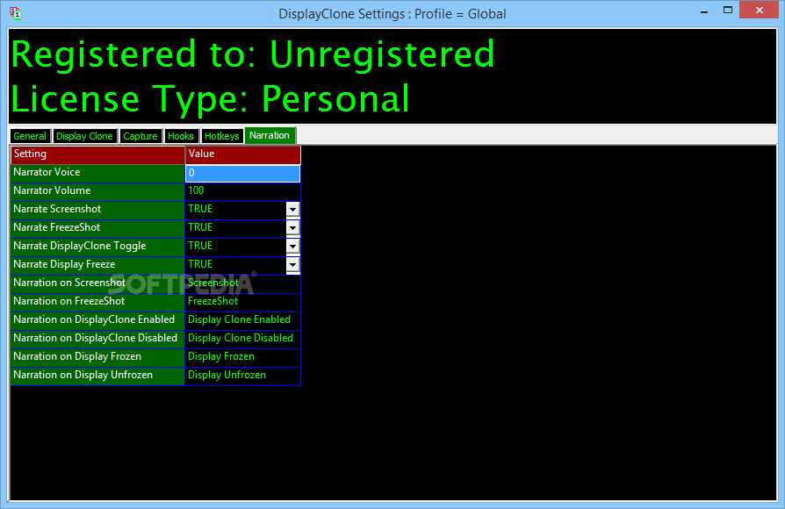Click the Narrate FreezeShot TRUE value

point(200,227)
